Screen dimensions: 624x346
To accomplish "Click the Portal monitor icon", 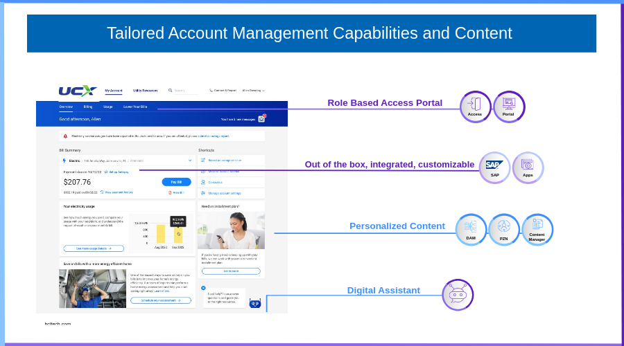I will (x=508, y=107).
